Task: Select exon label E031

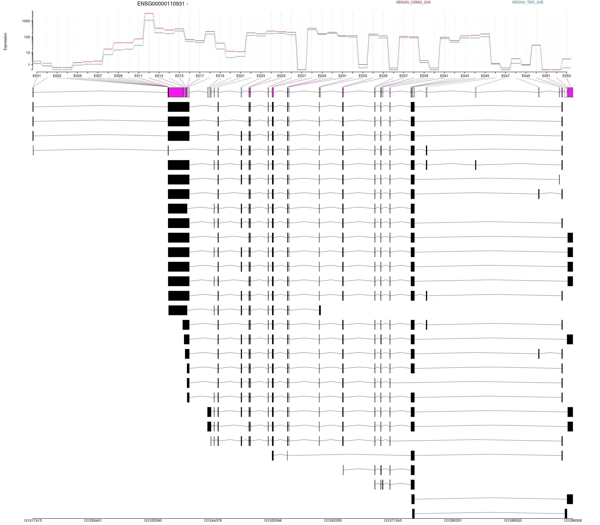Action: point(342,76)
